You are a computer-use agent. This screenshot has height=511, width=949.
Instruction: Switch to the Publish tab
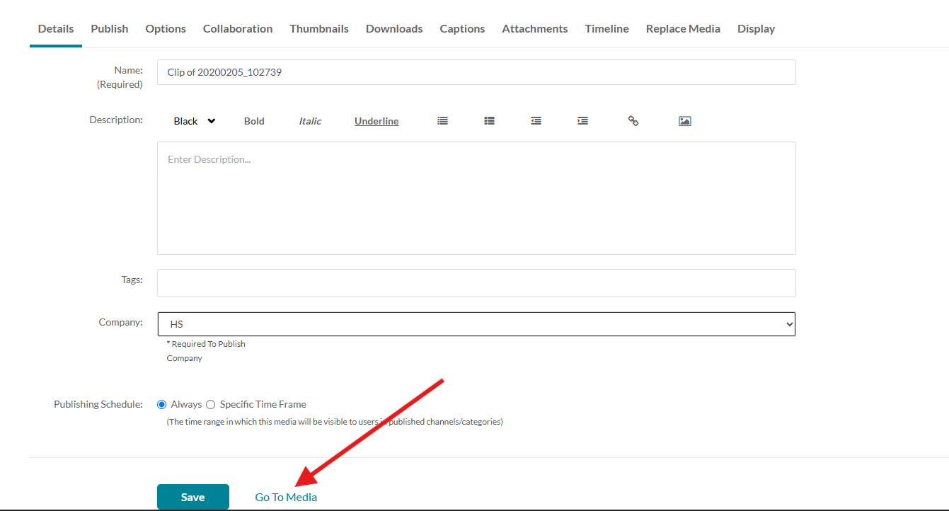pyautogui.click(x=110, y=29)
